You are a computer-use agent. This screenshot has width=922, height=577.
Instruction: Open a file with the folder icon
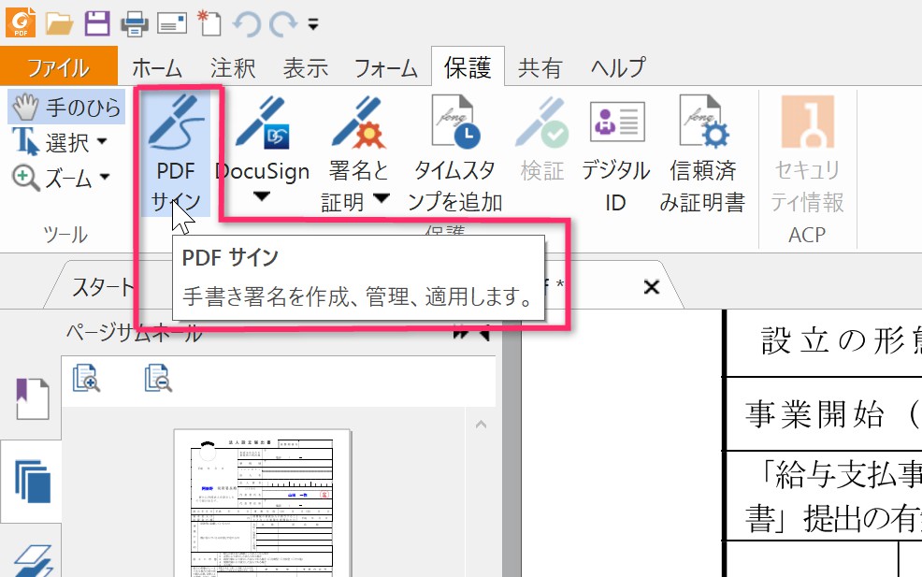pyautogui.click(x=60, y=23)
